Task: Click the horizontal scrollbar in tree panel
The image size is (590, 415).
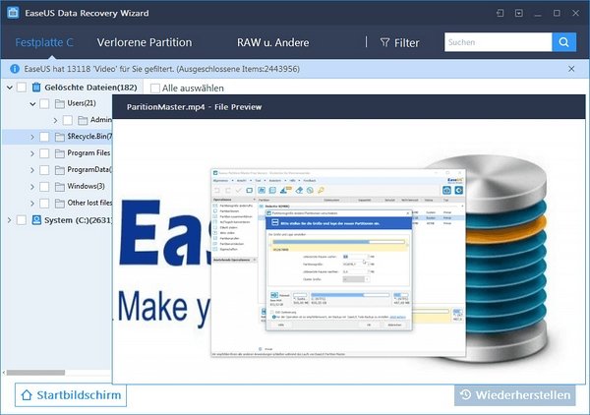Action: [x=35, y=373]
